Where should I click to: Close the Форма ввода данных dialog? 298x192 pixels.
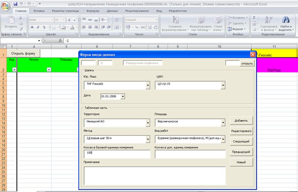[253, 55]
